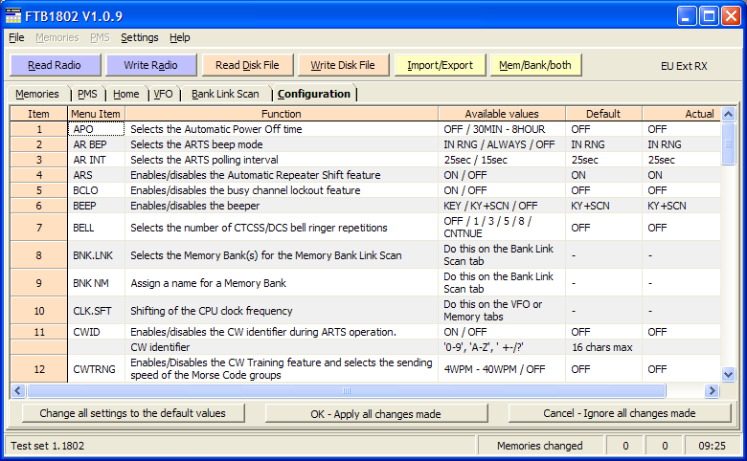Change all settings to the default values

[132, 414]
